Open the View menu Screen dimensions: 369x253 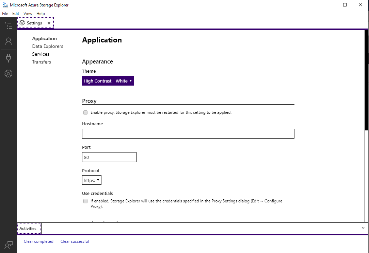pyautogui.click(x=28, y=13)
